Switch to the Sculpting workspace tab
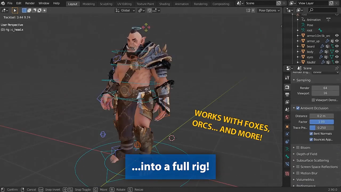This screenshot has height=192, width=341. (106, 4)
